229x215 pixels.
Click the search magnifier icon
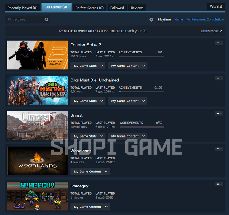pyautogui.click(x=47, y=20)
